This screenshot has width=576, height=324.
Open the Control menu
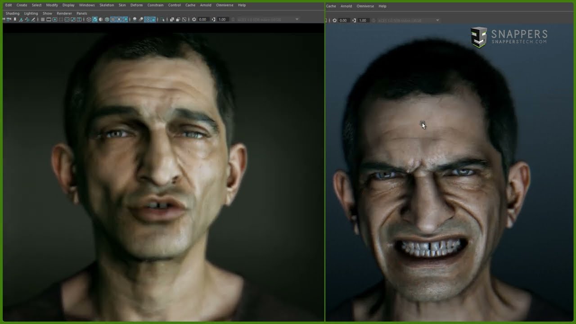[x=174, y=5]
